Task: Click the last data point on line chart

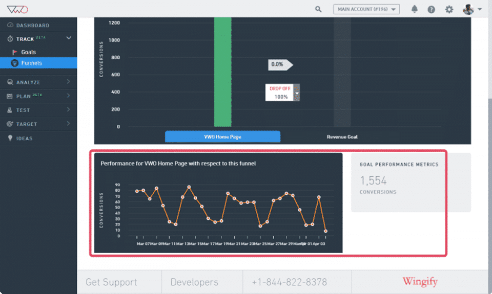Action: point(326,231)
